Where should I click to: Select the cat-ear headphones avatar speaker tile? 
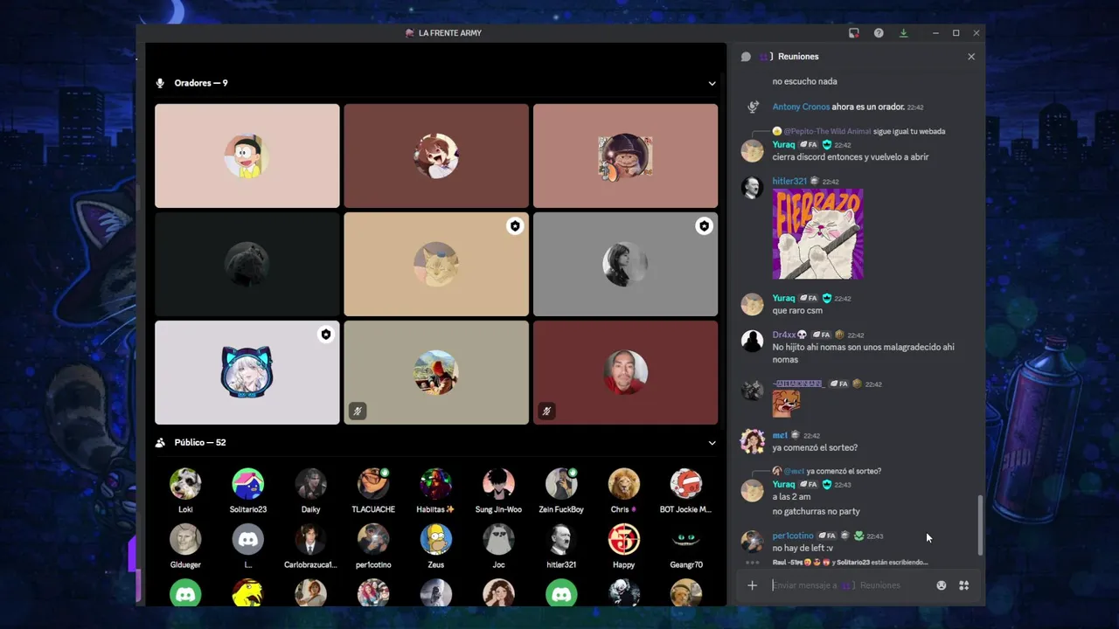point(247,372)
